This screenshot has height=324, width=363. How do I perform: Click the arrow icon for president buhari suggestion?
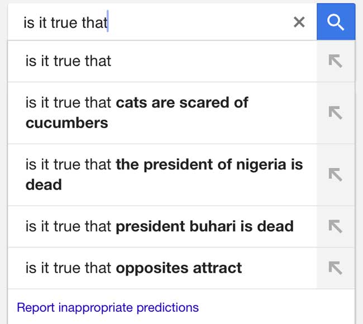click(x=335, y=226)
